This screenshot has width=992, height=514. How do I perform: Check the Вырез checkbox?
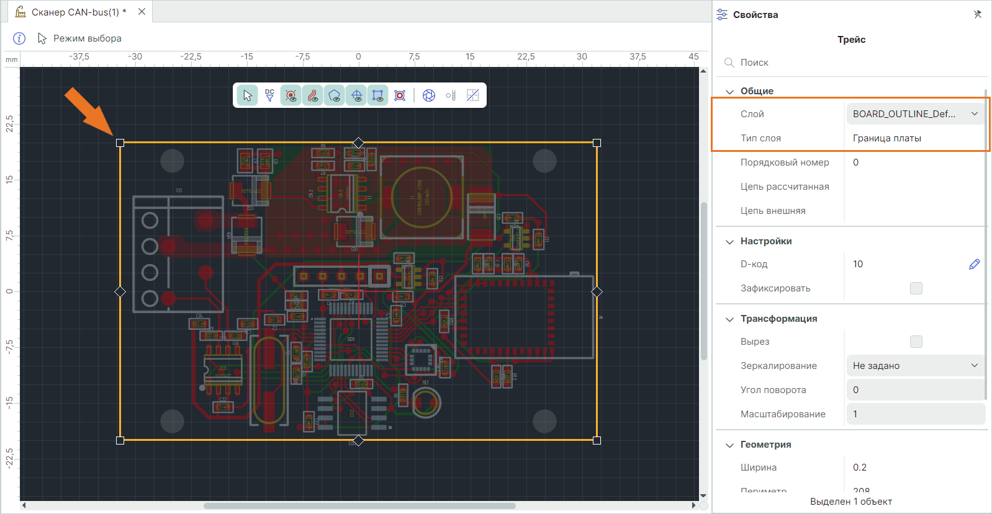[x=916, y=342]
